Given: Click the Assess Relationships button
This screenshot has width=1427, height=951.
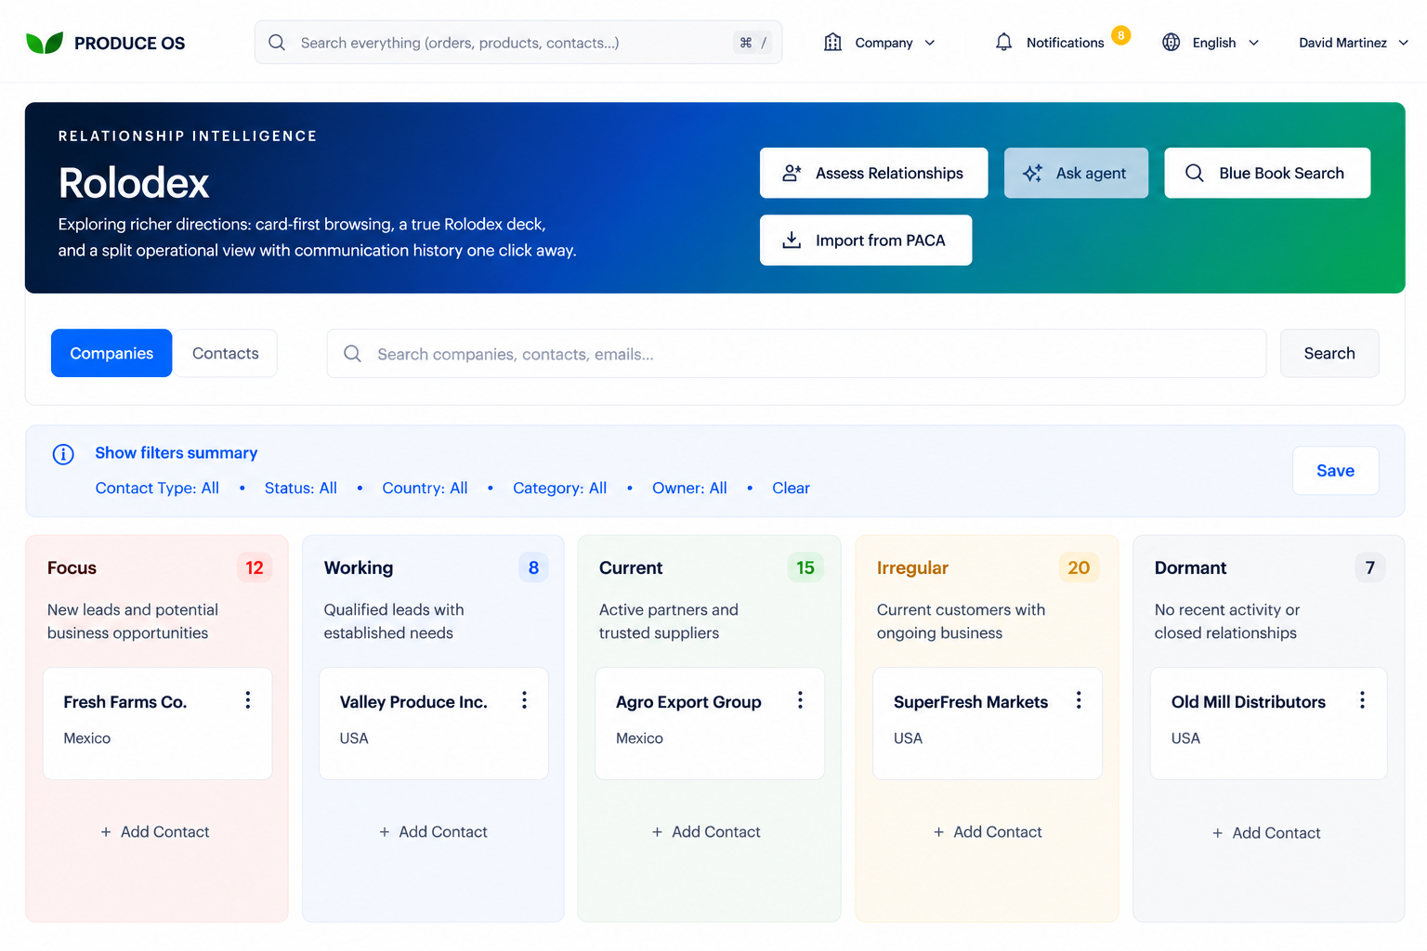Looking at the screenshot, I should (873, 173).
